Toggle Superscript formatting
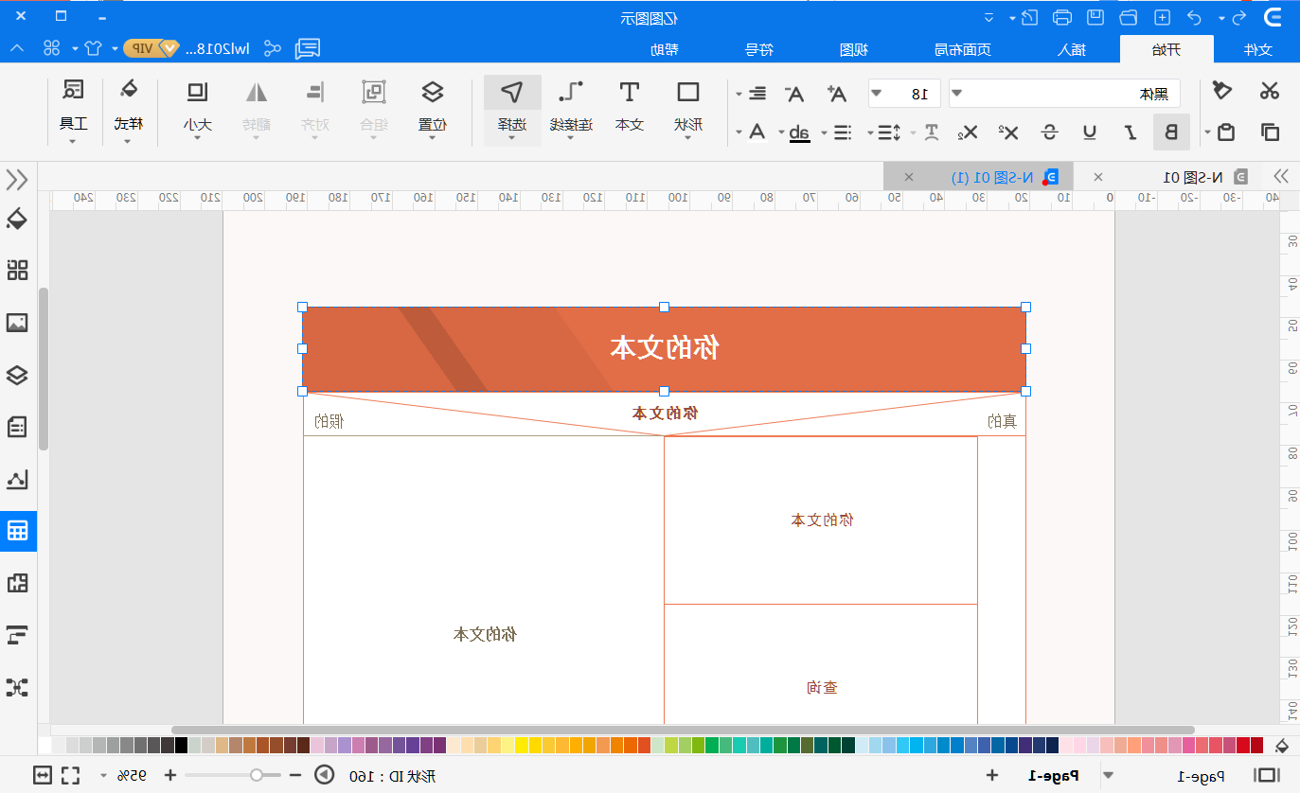Viewport: 1300px width, 793px height. click(x=1009, y=132)
